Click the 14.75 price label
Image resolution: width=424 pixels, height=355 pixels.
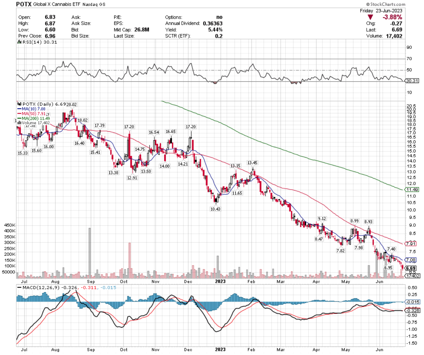[140, 149]
